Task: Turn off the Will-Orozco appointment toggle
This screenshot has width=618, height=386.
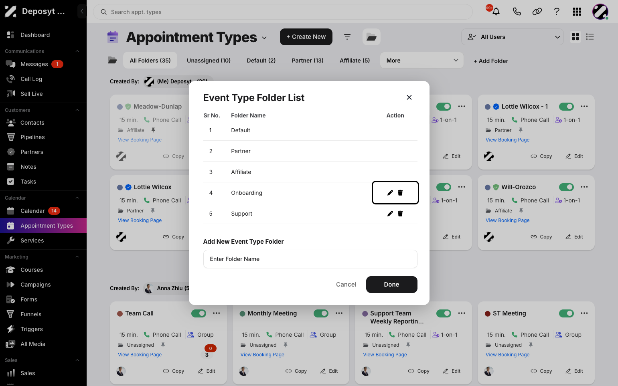Action: pyautogui.click(x=566, y=187)
